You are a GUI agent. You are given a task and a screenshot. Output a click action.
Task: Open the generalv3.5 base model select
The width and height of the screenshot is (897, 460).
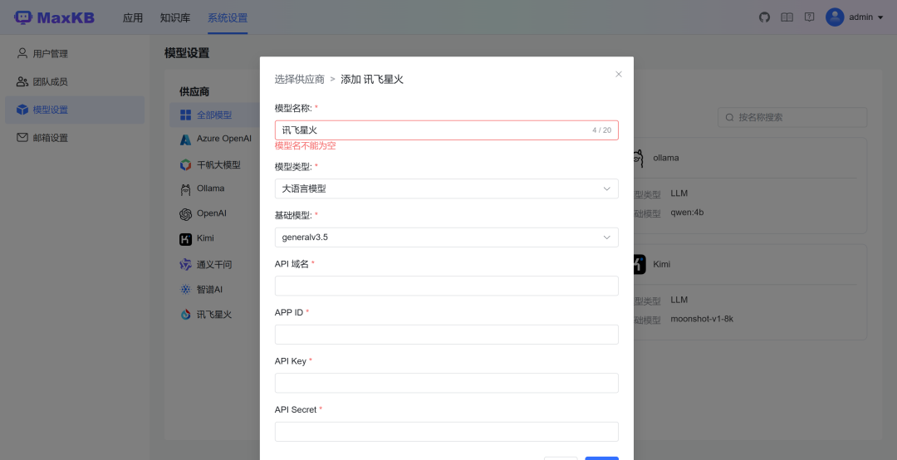click(x=446, y=237)
